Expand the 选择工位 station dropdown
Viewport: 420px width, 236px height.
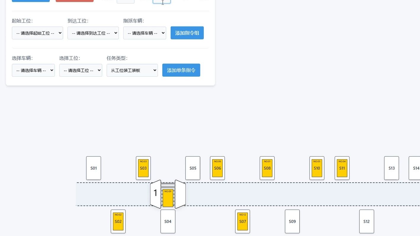click(x=81, y=70)
